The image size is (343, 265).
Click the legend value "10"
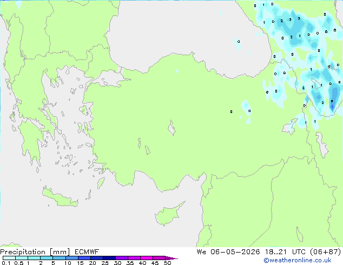(68, 263)
